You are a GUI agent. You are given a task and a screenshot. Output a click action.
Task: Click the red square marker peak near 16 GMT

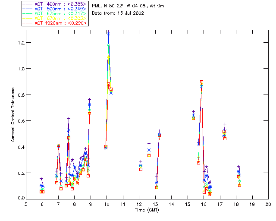[x=201, y=82]
